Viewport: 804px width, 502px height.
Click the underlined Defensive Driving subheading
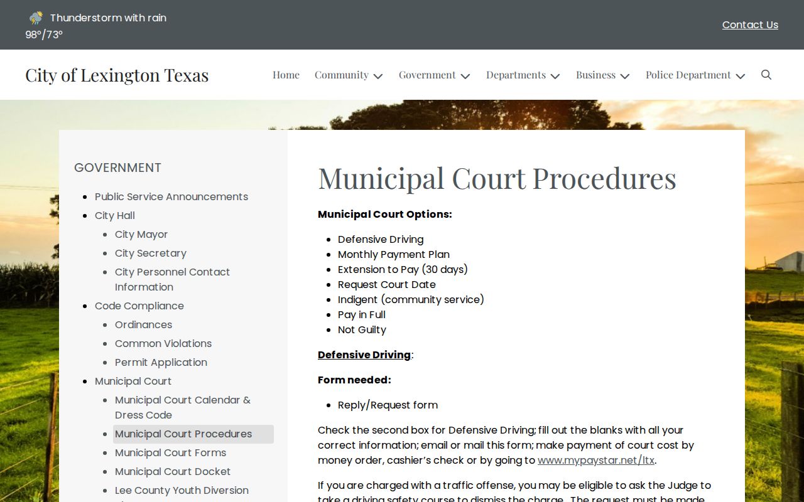coord(364,355)
